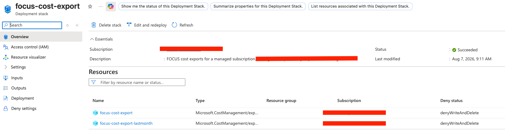This screenshot has width=505, height=132.
Task: Click 'Show me the status' suggestion
Action: click(x=163, y=6)
